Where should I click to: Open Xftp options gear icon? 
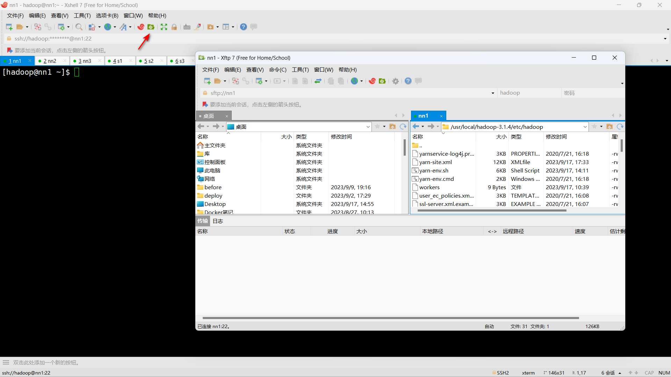coord(395,81)
